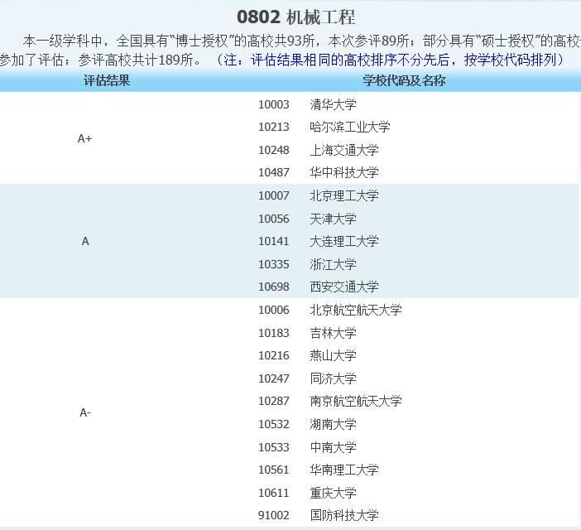Select 清华大学 in the list
Viewport: 581px width, 530px height.
coord(333,104)
